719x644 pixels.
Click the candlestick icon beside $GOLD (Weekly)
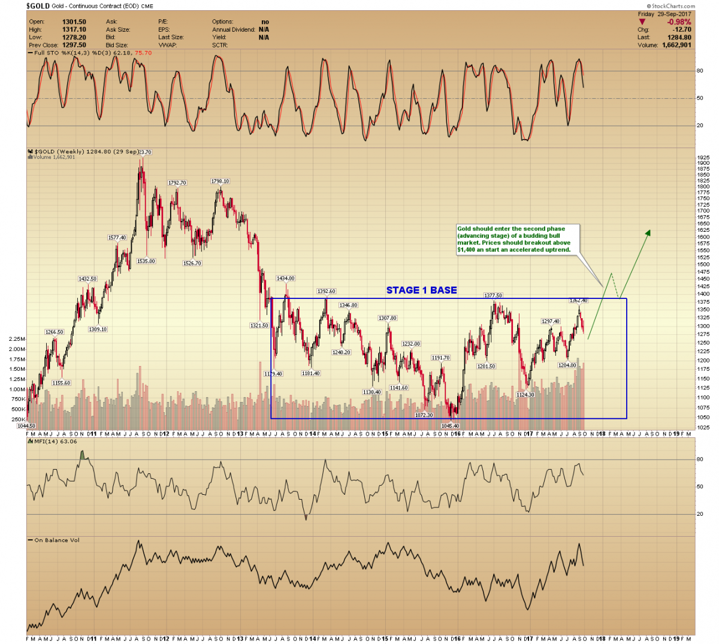(x=31, y=152)
